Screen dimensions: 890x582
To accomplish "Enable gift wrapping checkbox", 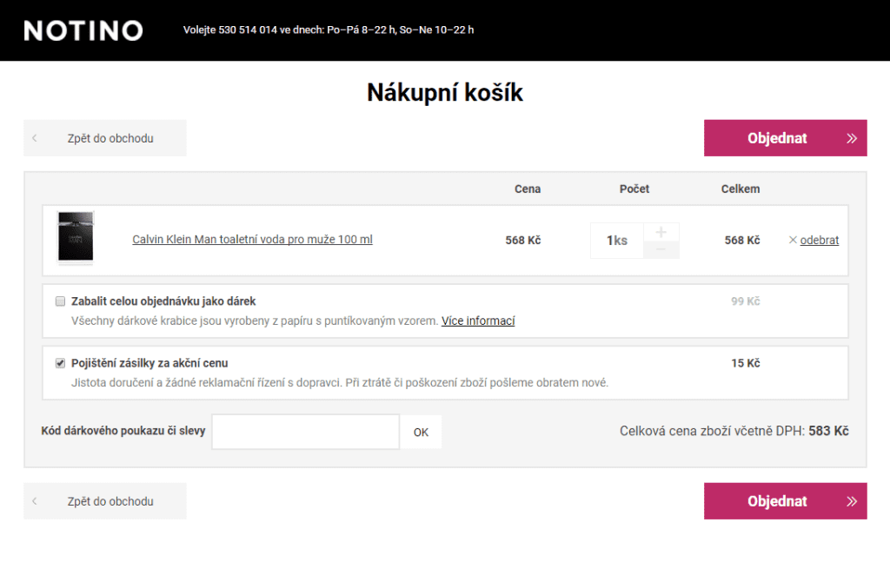I will click(60, 301).
